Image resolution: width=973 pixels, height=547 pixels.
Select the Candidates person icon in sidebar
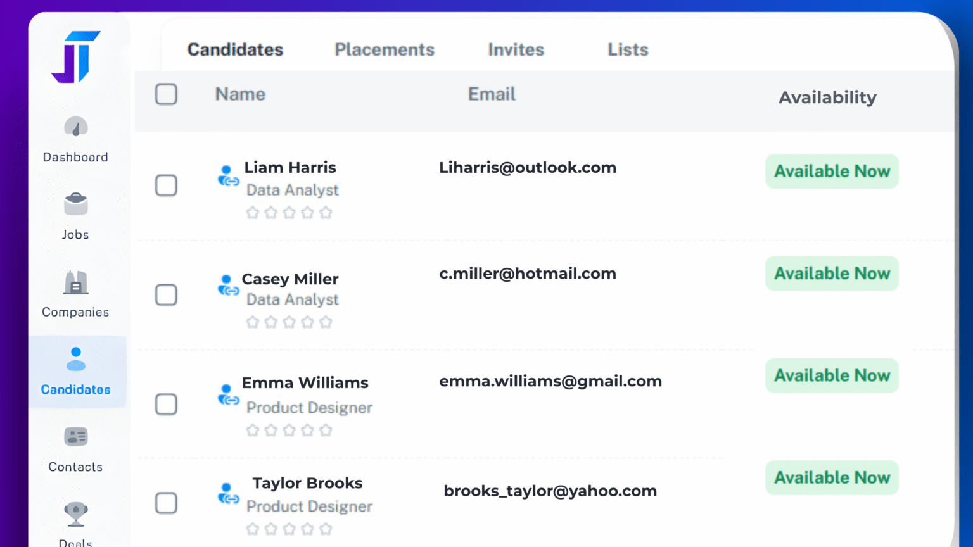pos(76,359)
